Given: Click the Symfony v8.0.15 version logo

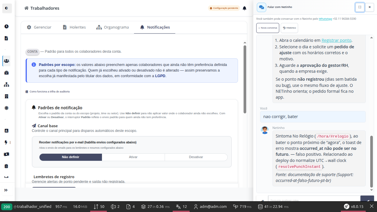Looking at the screenshot, I should tap(353, 207).
